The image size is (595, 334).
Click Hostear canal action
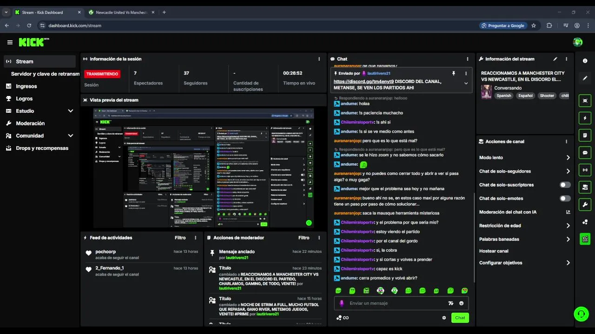494,251
